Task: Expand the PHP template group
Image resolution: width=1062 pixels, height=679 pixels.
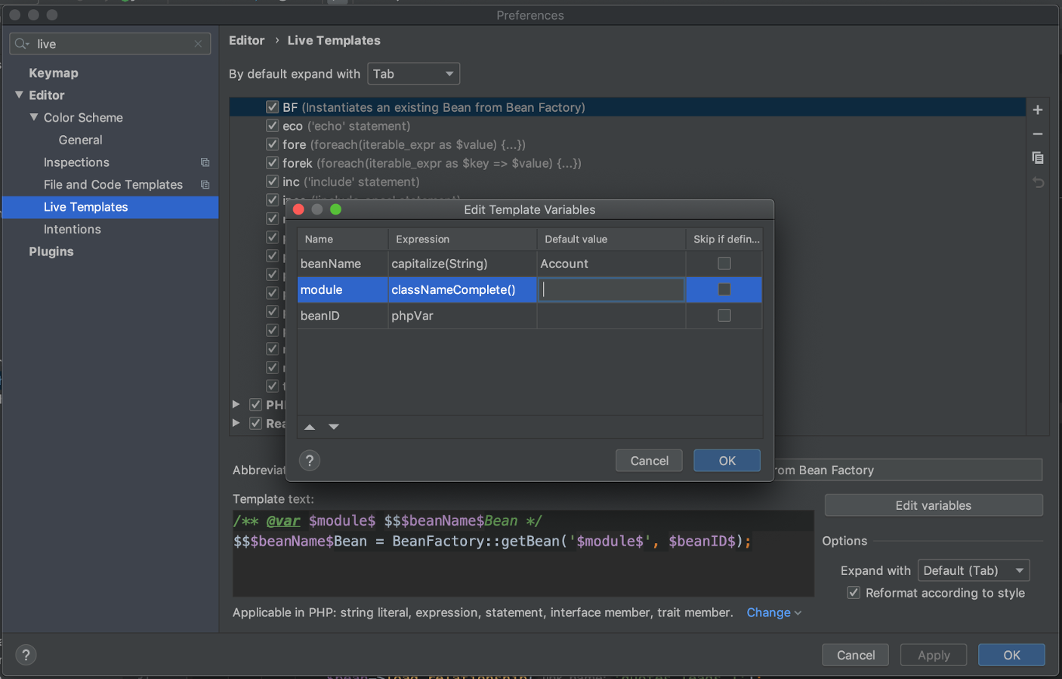Action: pyautogui.click(x=236, y=404)
